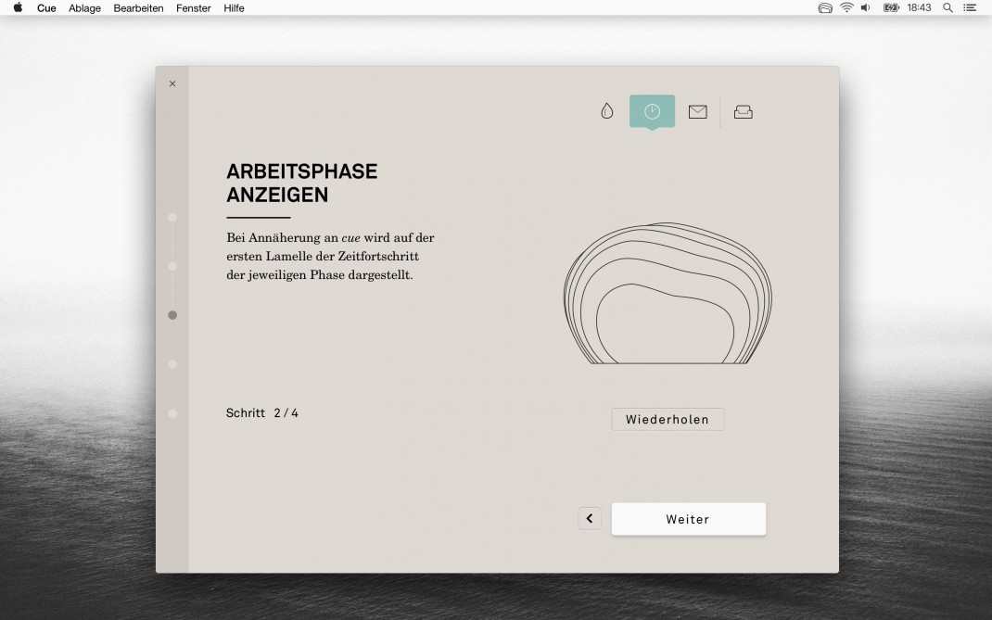Go back with the left chevron button
The width and height of the screenshot is (992, 620).
point(590,519)
